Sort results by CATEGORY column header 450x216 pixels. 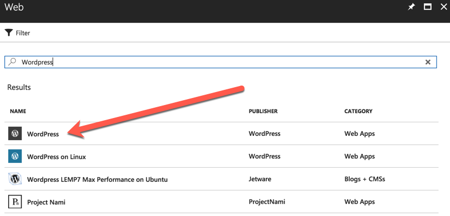(359, 111)
